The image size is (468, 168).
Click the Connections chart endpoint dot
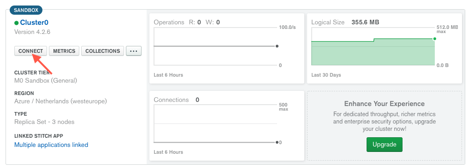pos(277,142)
